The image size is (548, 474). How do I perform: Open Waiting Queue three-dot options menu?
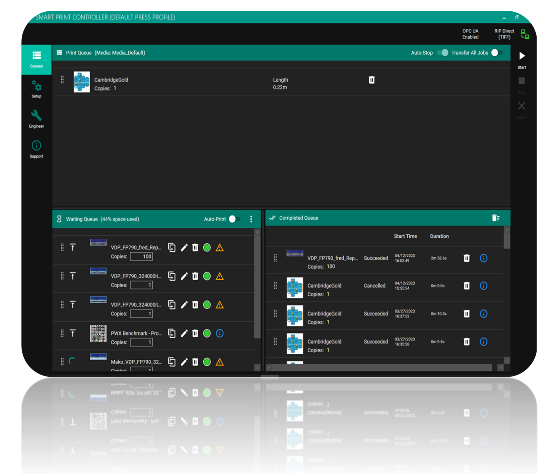click(x=251, y=219)
